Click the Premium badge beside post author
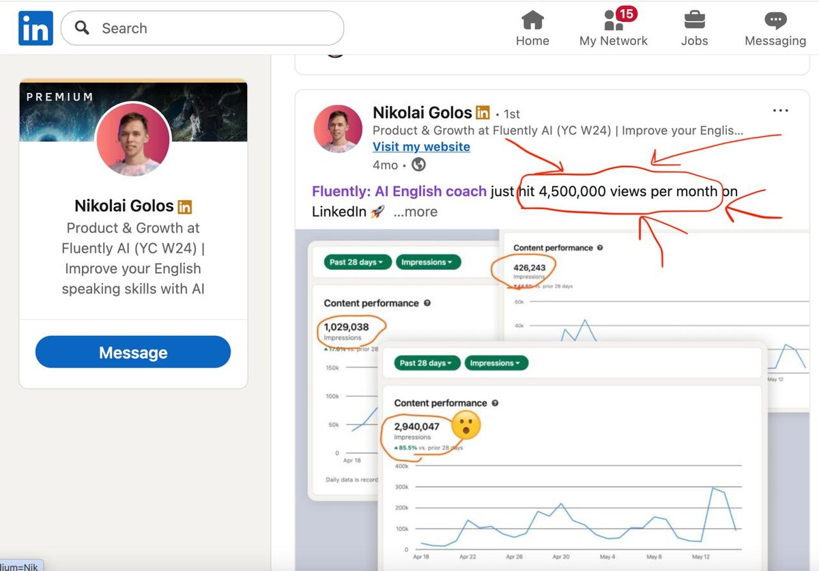The height and width of the screenshot is (571, 819). click(483, 113)
